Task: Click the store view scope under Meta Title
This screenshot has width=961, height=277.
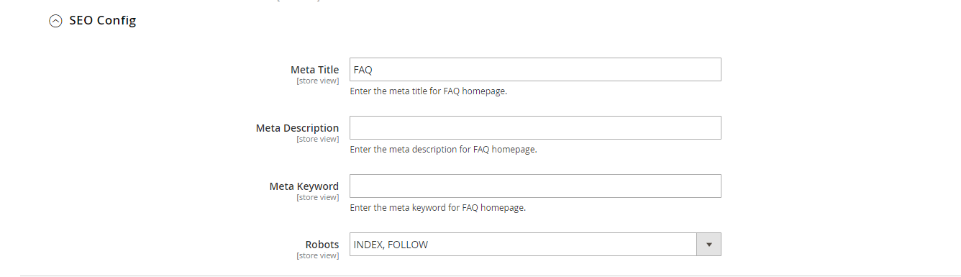Action: (x=317, y=81)
